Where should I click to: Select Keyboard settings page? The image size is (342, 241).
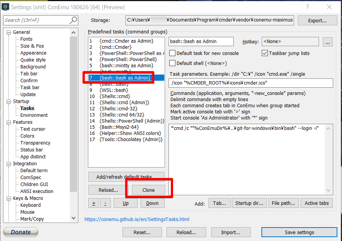click(30, 205)
